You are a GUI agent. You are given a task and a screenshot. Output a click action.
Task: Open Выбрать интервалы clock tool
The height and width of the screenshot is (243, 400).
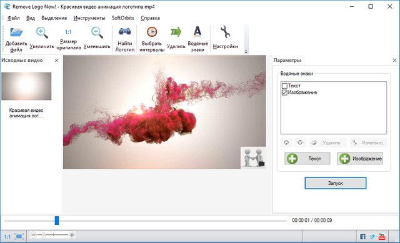point(152,32)
